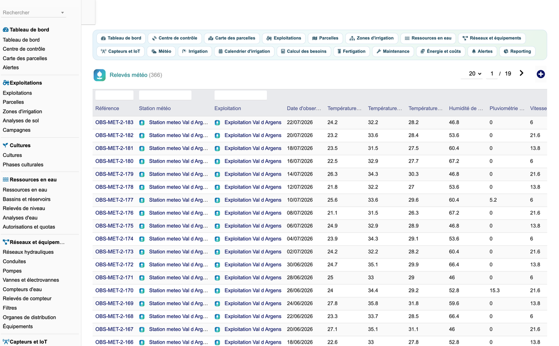Open Exploitation Val d Argens in OBS-MET-2-179 row
This screenshot has height=346, width=559.
click(253, 174)
